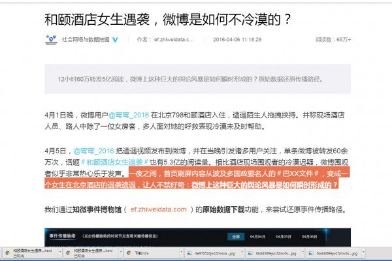392x261 pixels.
Task: Click the gray summary box starting 12小时60万转发
Action: coord(197,79)
